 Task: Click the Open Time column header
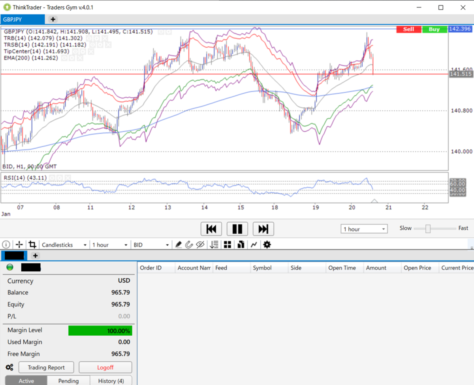click(x=345, y=268)
